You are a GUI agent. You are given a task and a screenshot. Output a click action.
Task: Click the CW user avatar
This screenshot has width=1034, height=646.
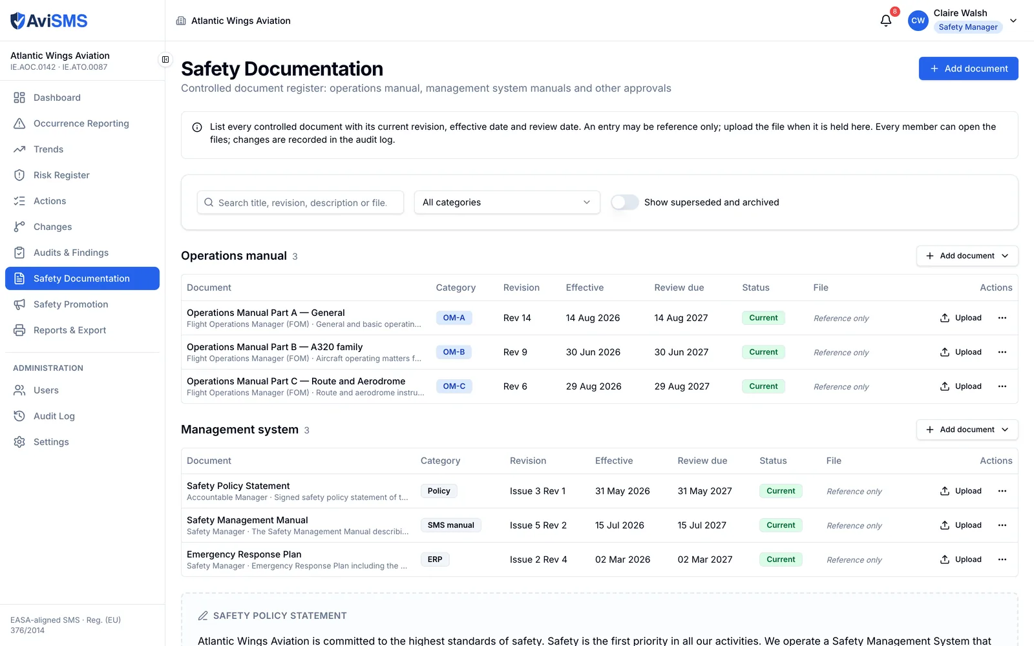coord(918,21)
